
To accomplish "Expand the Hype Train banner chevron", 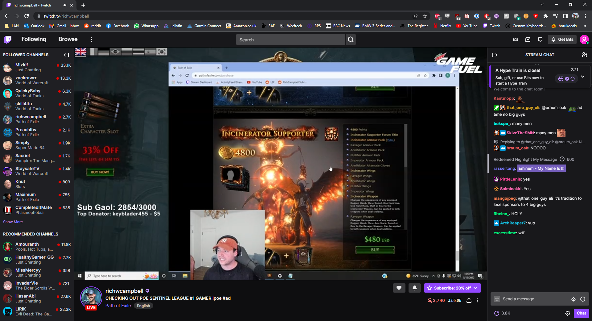I will [x=583, y=77].
